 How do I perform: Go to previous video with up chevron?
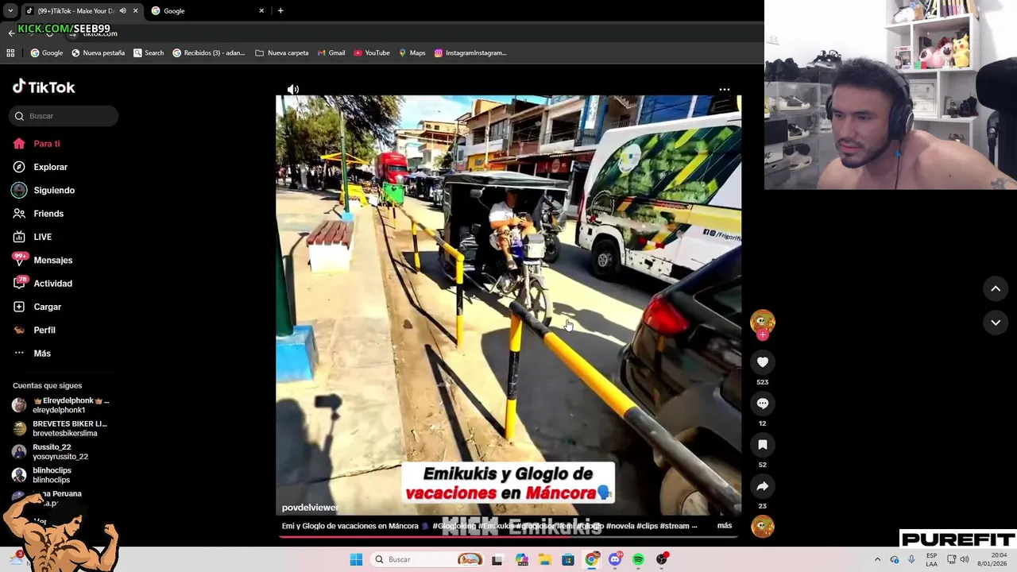pos(996,289)
